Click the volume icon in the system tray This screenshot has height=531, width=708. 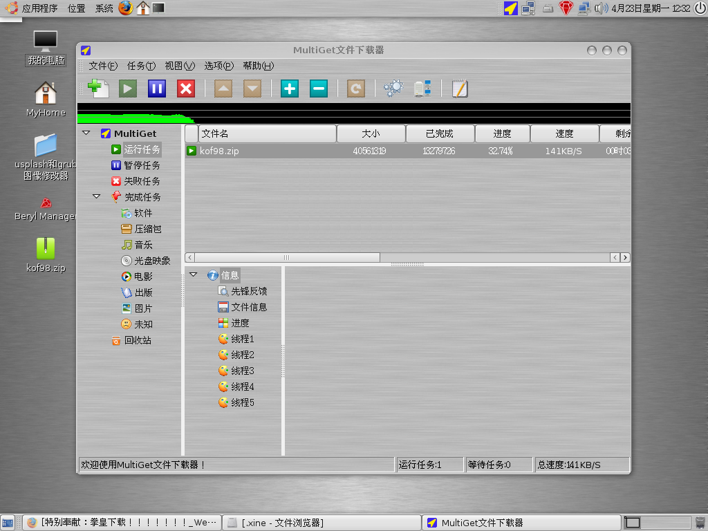pyautogui.click(x=601, y=8)
